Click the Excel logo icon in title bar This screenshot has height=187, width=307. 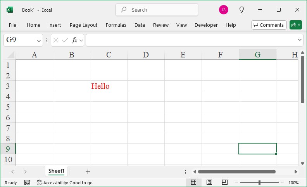(10, 10)
